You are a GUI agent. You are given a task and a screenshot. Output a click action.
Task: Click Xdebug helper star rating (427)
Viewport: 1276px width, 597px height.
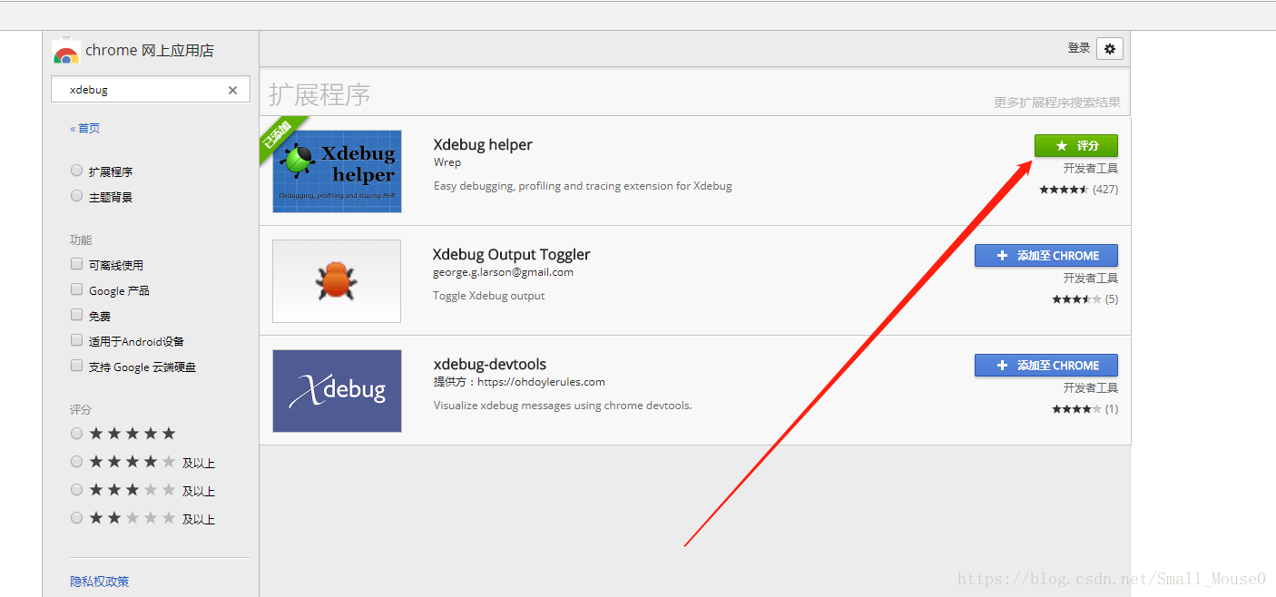tap(1078, 190)
